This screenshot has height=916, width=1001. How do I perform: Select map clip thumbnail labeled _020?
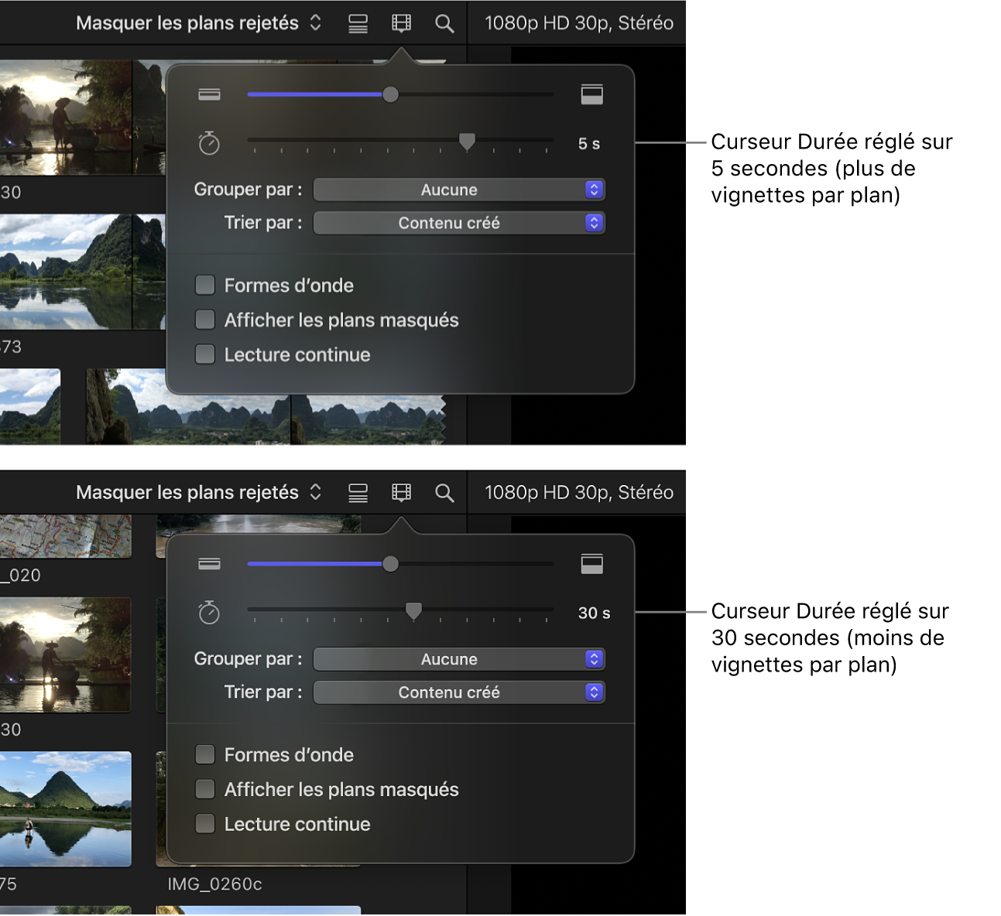66,536
